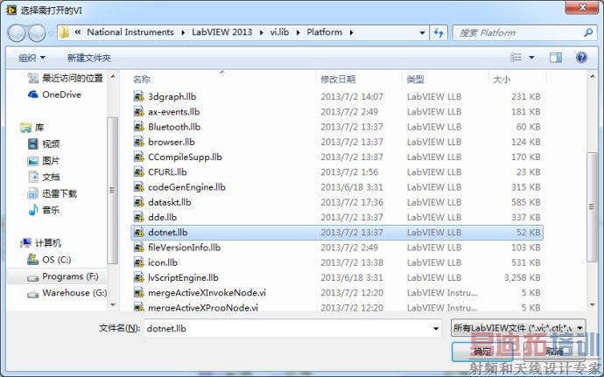This screenshot has width=604, height=377.
Task: Click the dotnet.llb file icon
Action: coord(138,232)
